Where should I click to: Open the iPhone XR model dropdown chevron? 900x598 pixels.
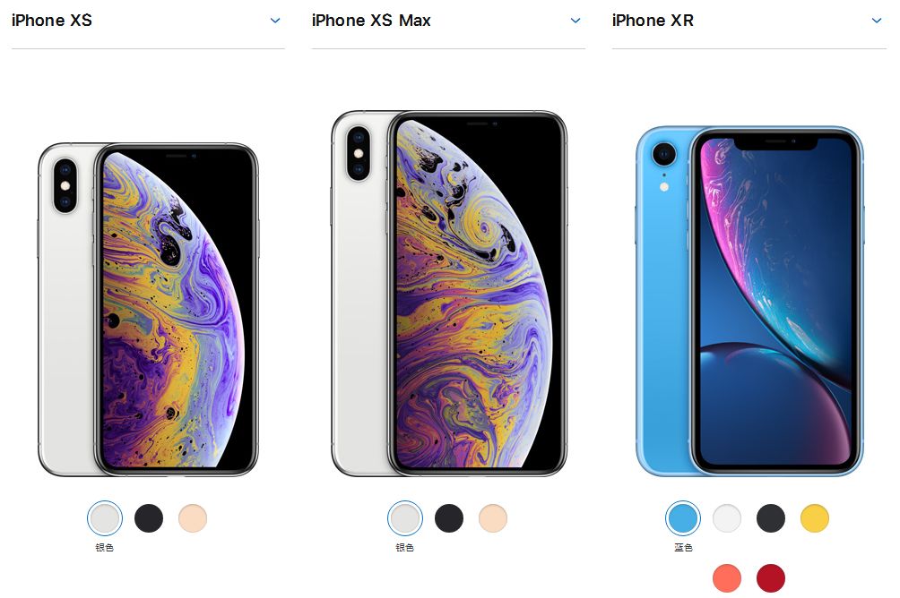[876, 21]
